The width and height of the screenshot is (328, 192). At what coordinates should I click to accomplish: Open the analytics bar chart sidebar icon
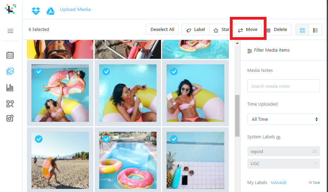click(x=10, y=87)
